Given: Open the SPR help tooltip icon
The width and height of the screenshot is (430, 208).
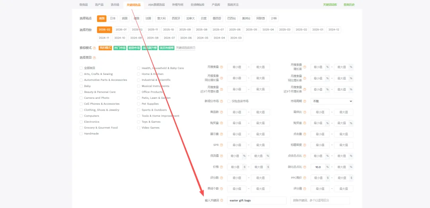Looking at the screenshot, I should point(221,145).
